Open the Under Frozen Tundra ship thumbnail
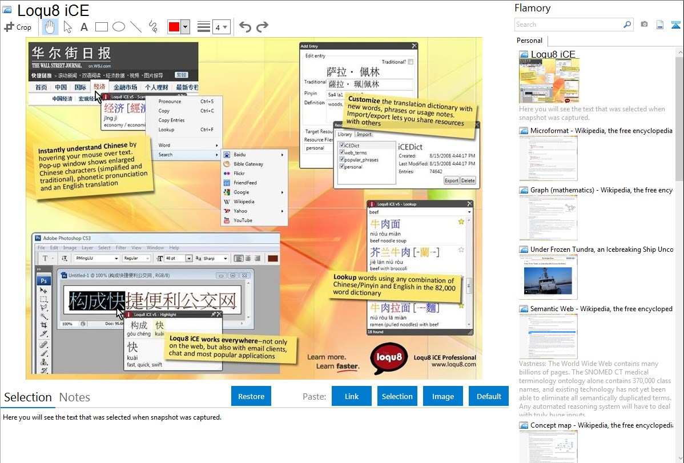 pos(548,277)
